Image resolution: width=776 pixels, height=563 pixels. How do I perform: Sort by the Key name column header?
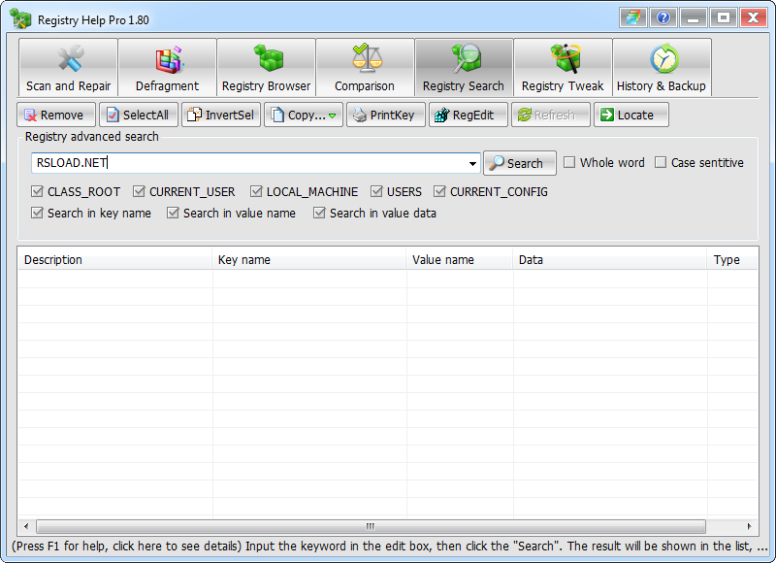[x=309, y=259]
